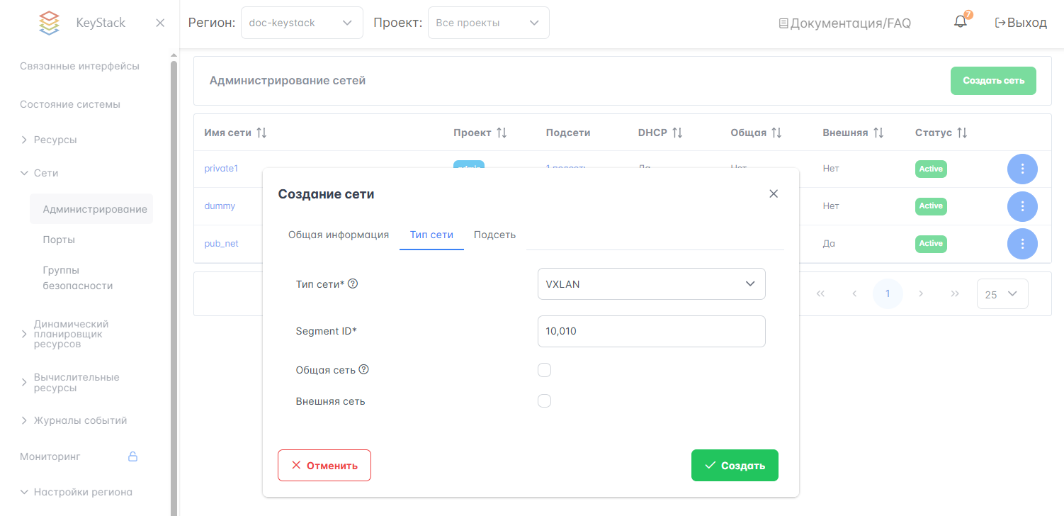This screenshot has height=516, width=1064.
Task: Click the notification bell icon
Action: pos(961,22)
